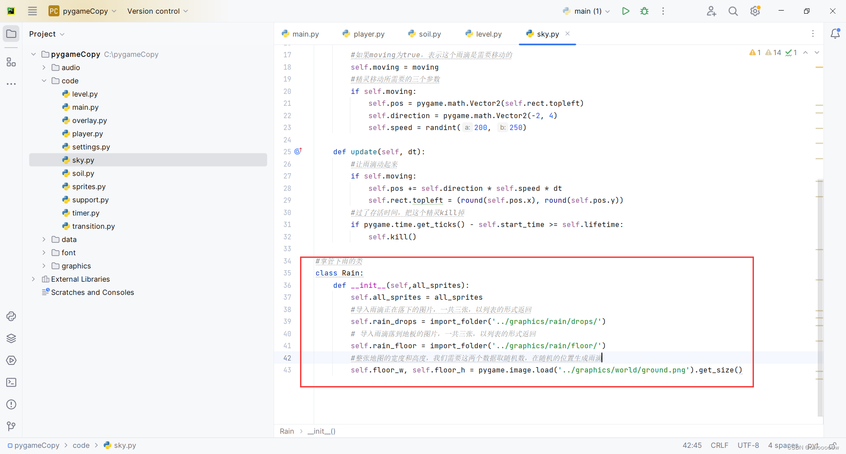The height and width of the screenshot is (454, 846).
Task: Go to next highlighted error arrow
Action: pyautogui.click(x=817, y=52)
